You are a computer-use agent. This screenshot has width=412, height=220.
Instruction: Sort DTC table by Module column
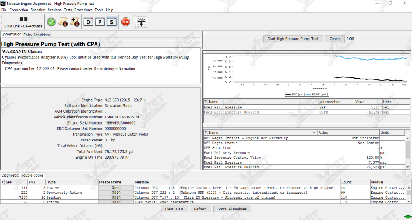coord(388,182)
